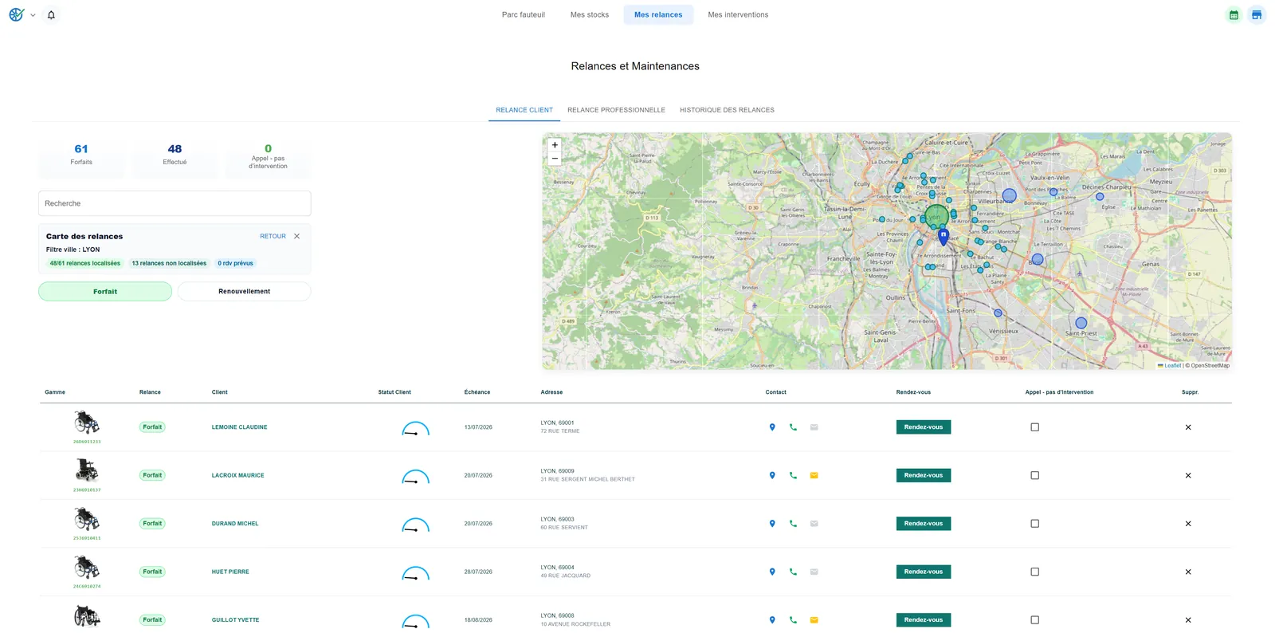1275x633 pixels.
Task: Tick Appel checkbox for LACROIX MAURICE
Action: pos(1035,476)
